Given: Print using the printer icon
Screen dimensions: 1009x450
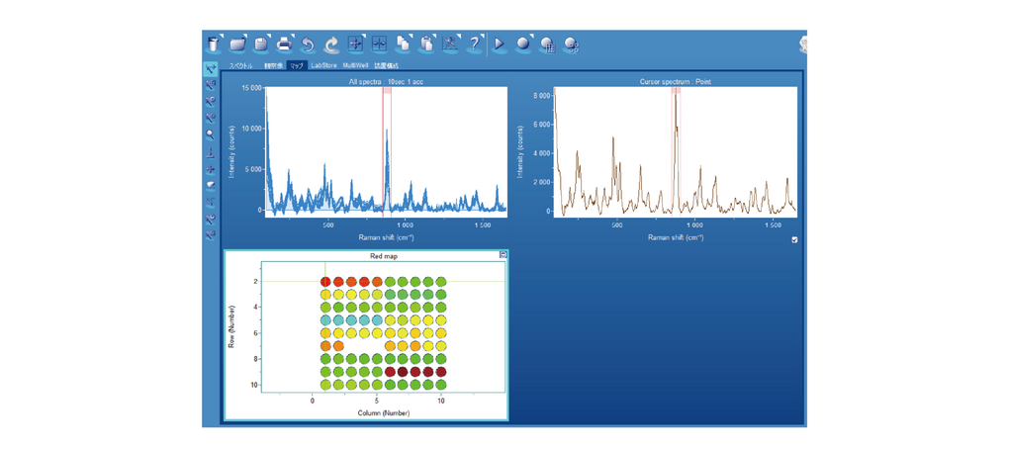Looking at the screenshot, I should (285, 45).
